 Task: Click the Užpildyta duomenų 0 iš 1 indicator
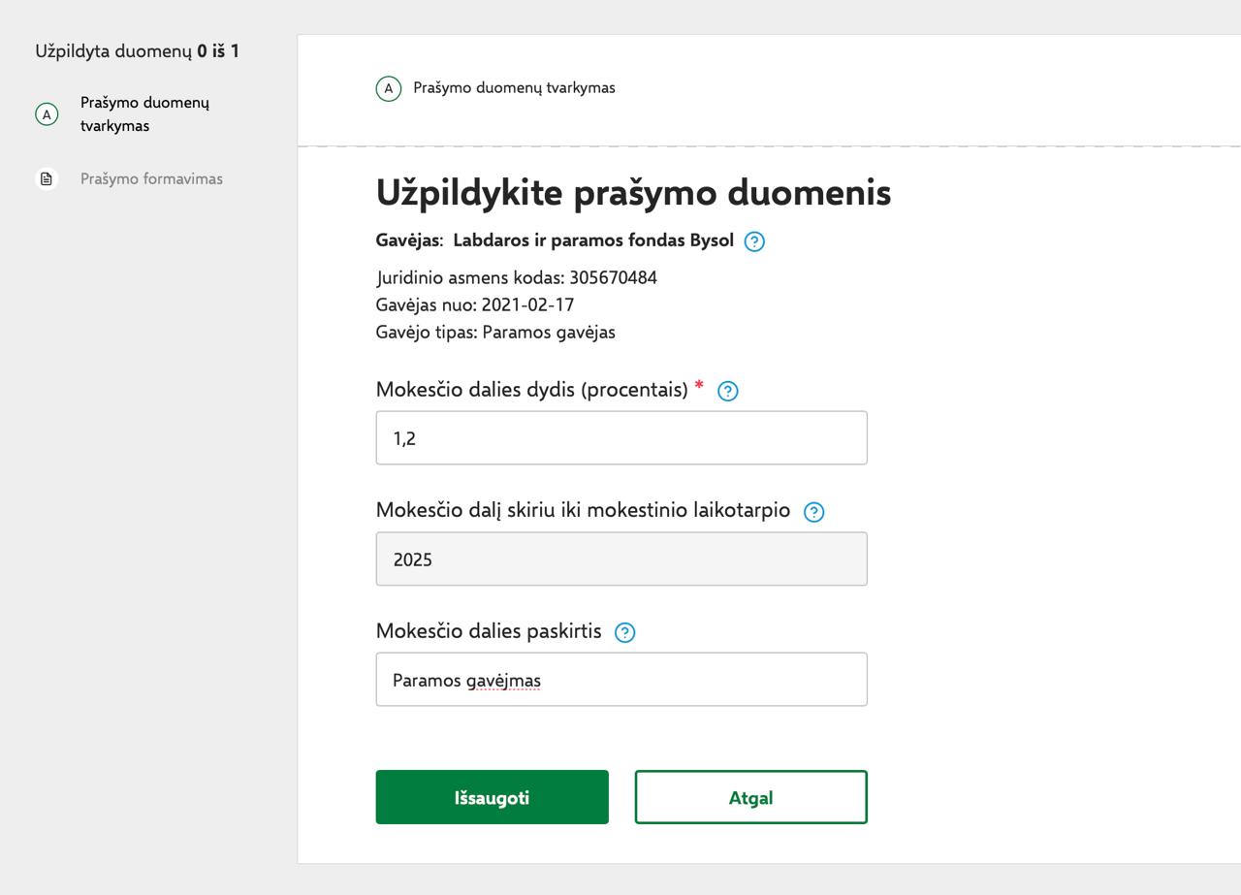point(137,51)
